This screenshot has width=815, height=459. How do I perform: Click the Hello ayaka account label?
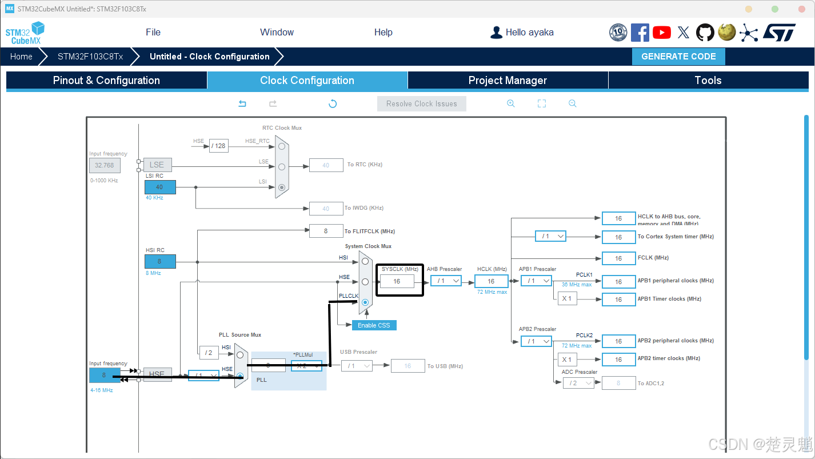coord(529,33)
